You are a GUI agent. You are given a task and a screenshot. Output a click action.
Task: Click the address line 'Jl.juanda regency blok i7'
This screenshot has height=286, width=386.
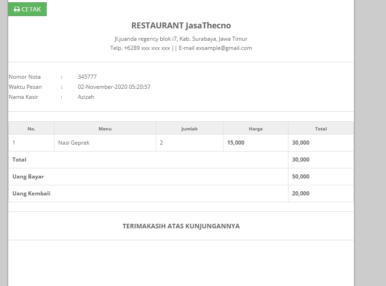click(x=181, y=39)
